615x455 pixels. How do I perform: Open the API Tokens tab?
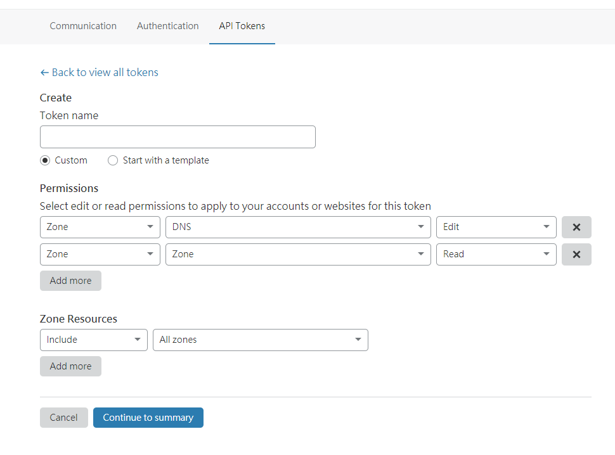[242, 26]
